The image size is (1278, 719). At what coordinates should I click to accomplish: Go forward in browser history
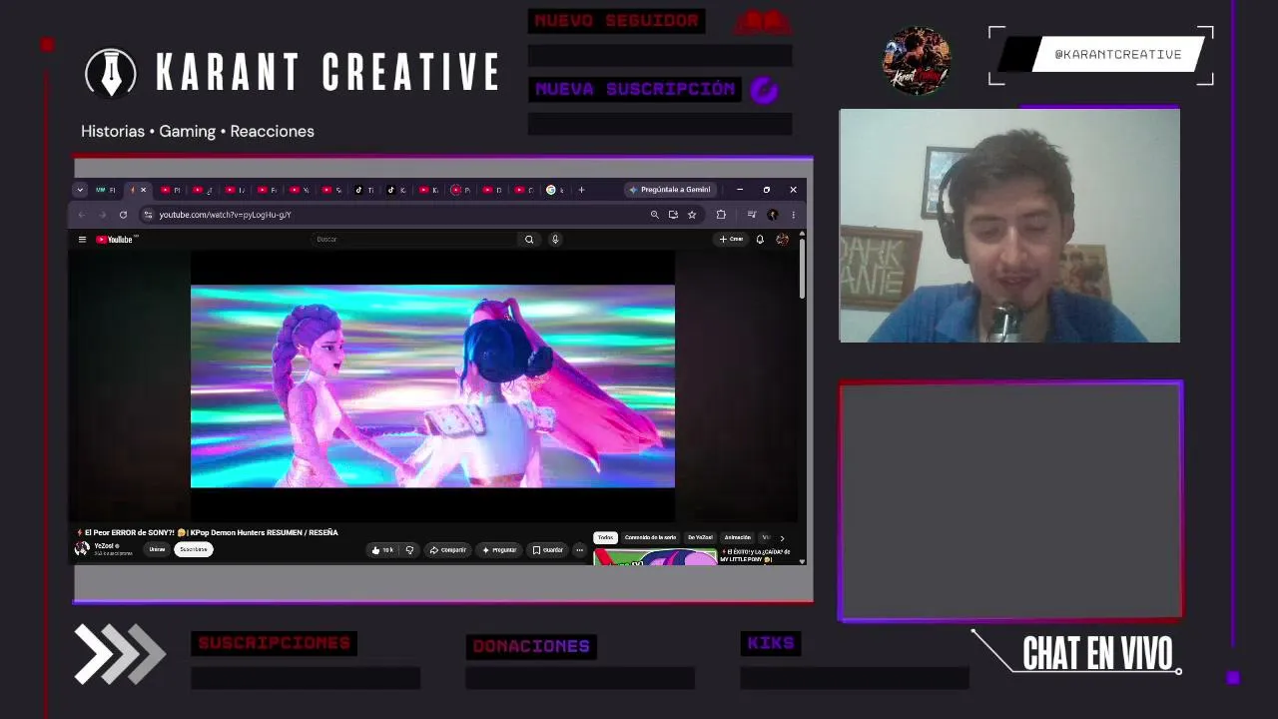click(102, 215)
